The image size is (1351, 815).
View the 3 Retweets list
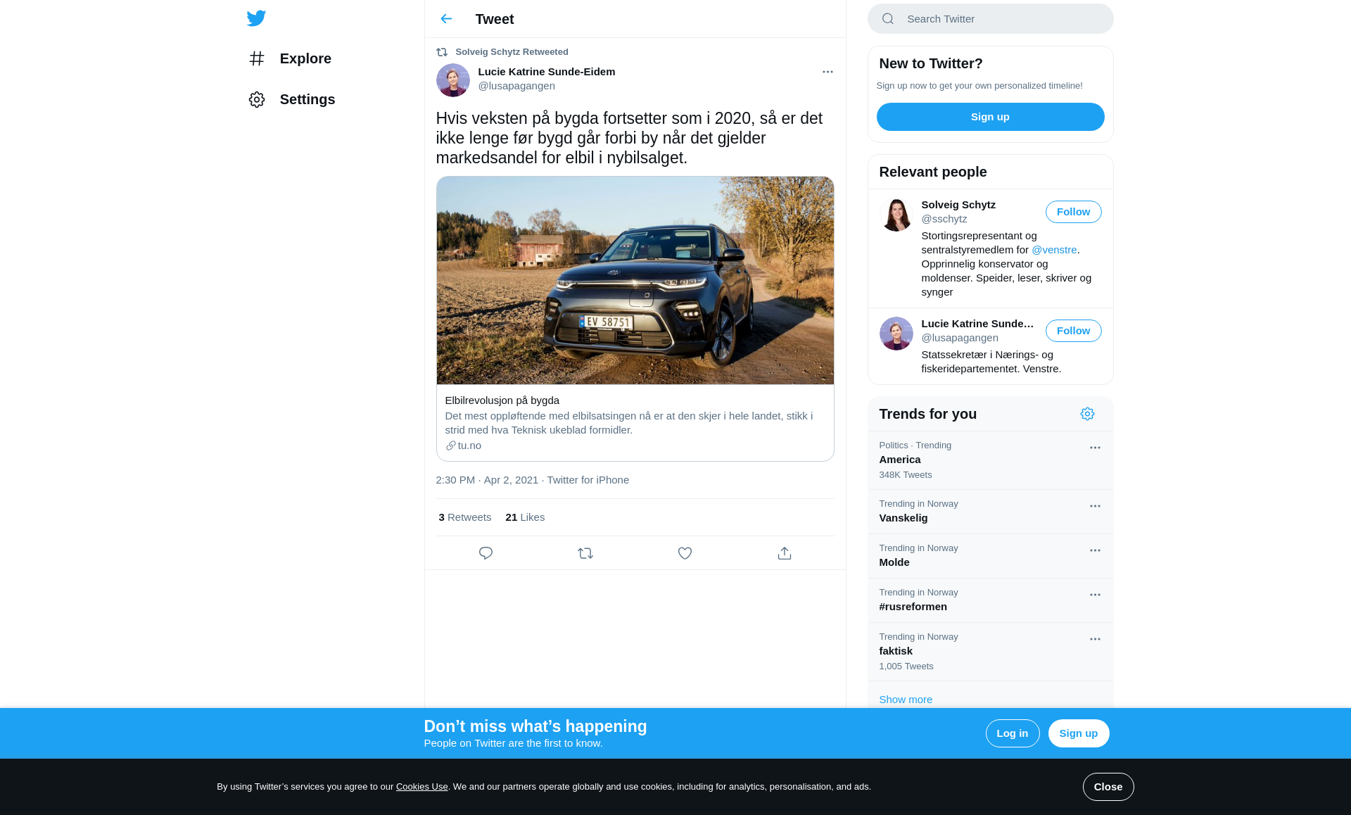click(464, 517)
